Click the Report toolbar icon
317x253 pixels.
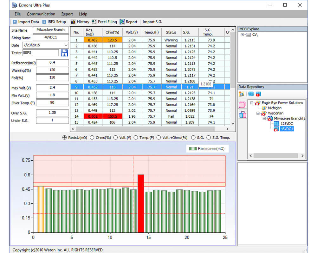click(x=122, y=22)
